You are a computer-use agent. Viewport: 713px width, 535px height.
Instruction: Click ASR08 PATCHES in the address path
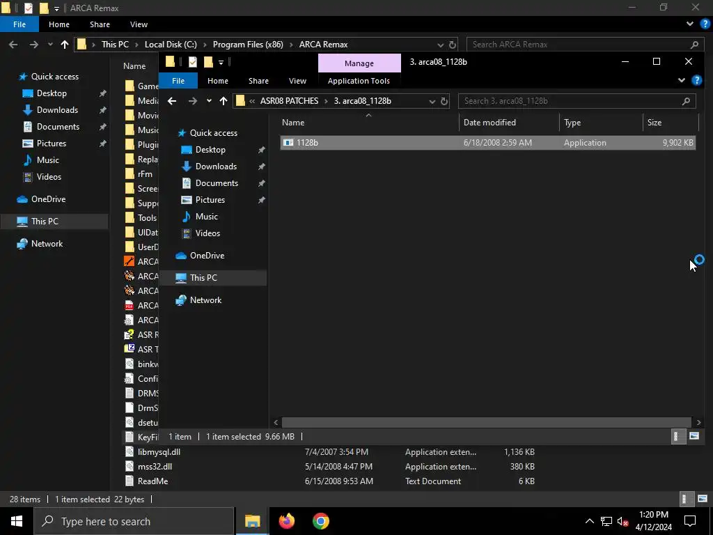click(x=289, y=101)
